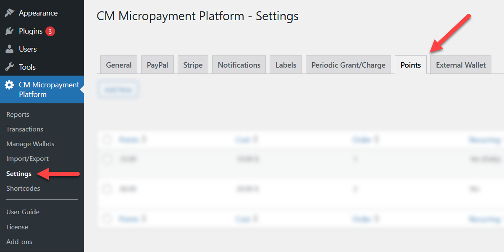Click the Users person icon
Image resolution: width=504 pixels, height=252 pixels.
(9, 49)
